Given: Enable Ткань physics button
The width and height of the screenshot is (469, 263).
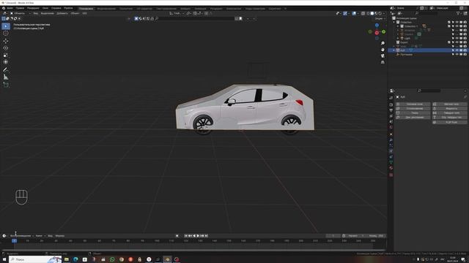Looking at the screenshot, I should pyautogui.click(x=413, y=113).
